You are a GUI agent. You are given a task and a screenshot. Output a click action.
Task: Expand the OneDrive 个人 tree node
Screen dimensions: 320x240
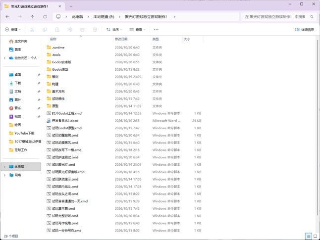4,58
